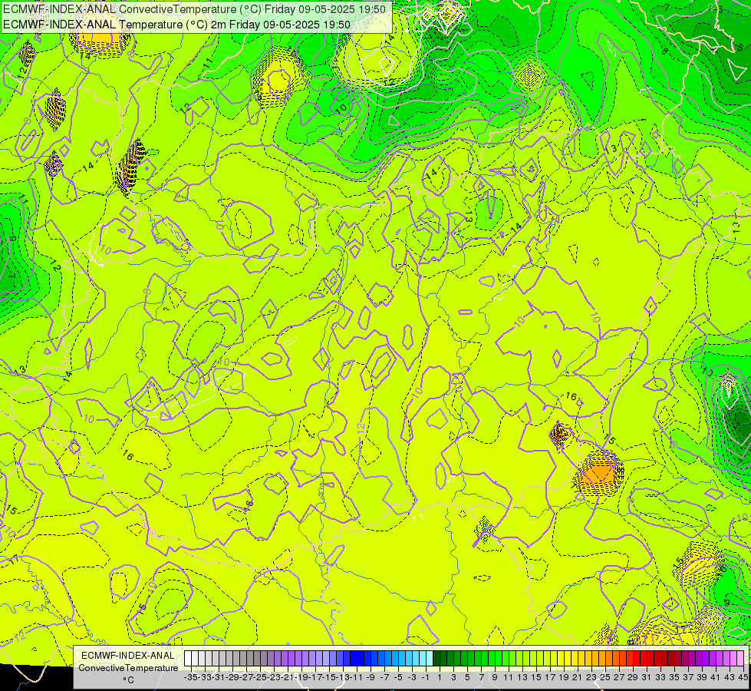This screenshot has height=691, width=751.
Task: Click the legend scale value 37
Action: [x=688, y=677]
